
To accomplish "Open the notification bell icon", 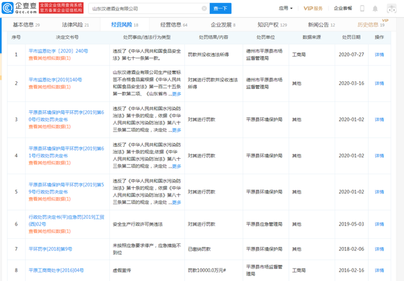I will coord(375,9).
